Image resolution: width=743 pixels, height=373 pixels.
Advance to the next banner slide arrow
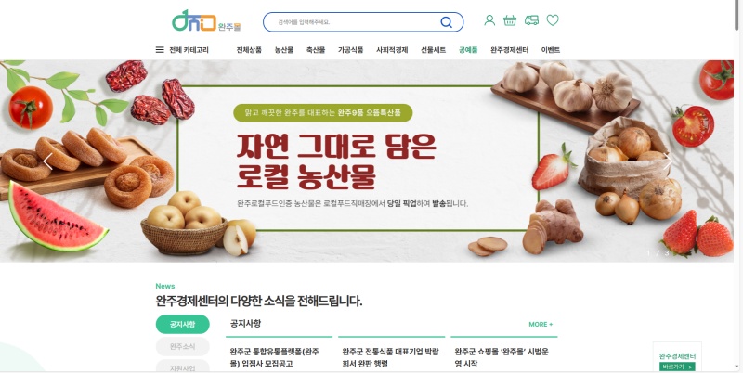(669, 161)
